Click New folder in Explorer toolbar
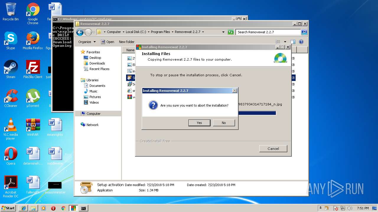 tap(127, 42)
